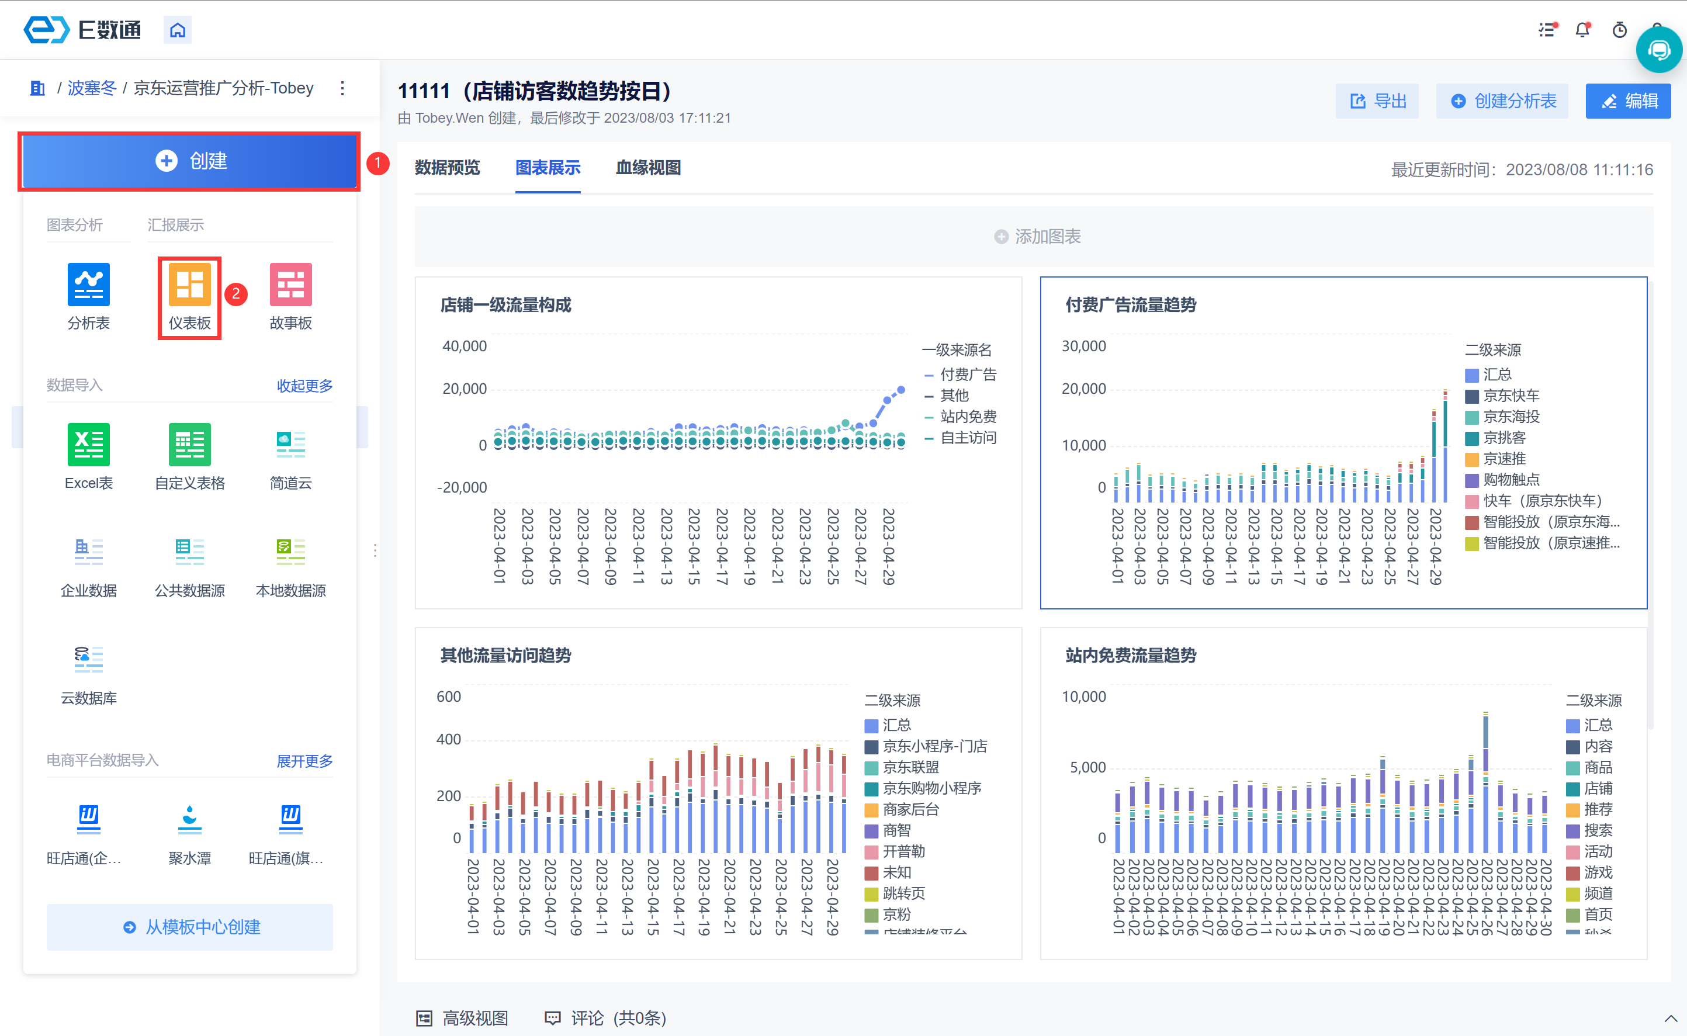Expand e-commerce imports with 展开更多

coord(304,761)
